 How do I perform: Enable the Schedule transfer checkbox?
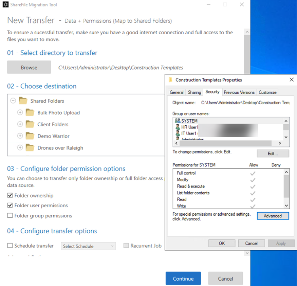point(10,246)
